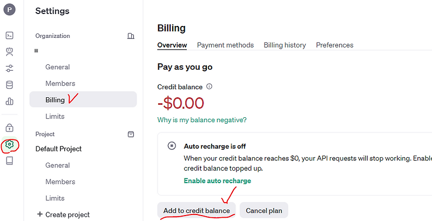Screen dimensions: 432x221
Task: Open the Settings gear icon
Action: (9, 144)
